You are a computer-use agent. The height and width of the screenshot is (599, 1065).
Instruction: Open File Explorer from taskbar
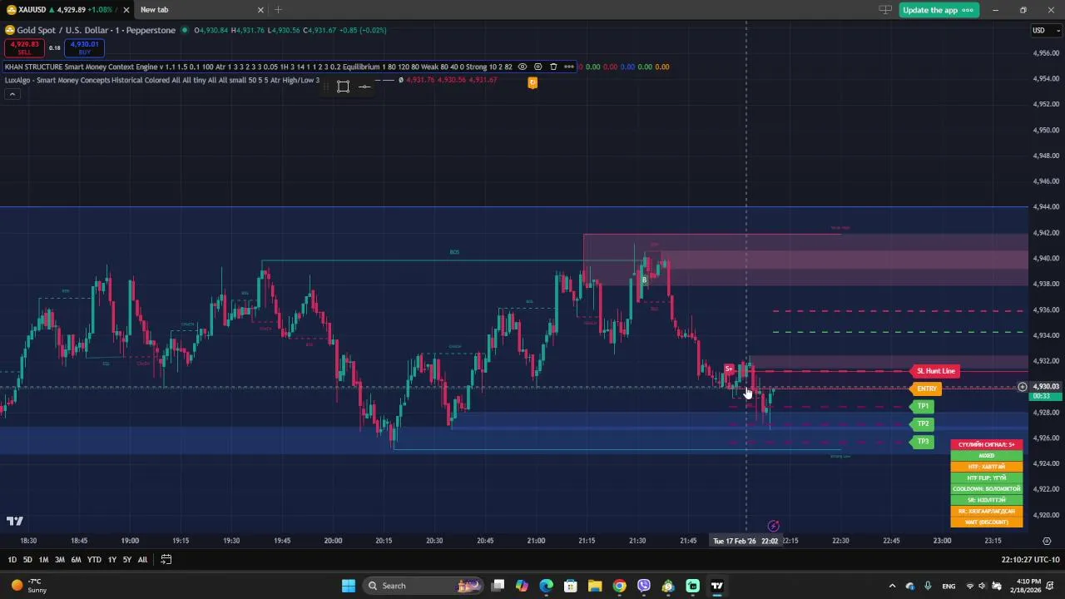pyautogui.click(x=595, y=586)
